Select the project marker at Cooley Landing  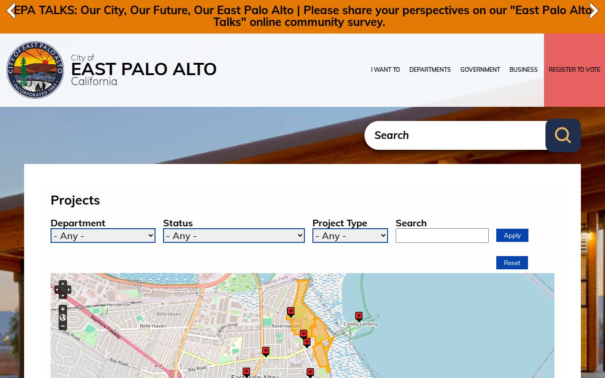tap(359, 316)
